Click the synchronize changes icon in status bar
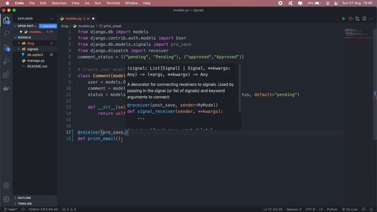 [23, 210]
